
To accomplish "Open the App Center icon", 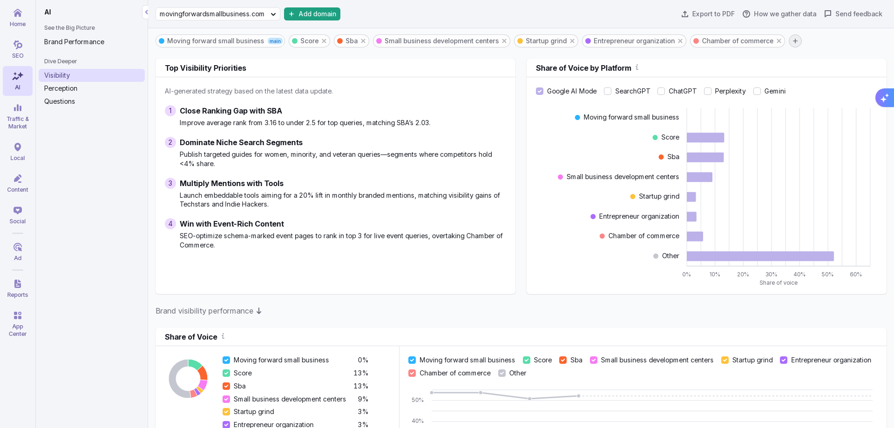I will pyautogui.click(x=18, y=324).
